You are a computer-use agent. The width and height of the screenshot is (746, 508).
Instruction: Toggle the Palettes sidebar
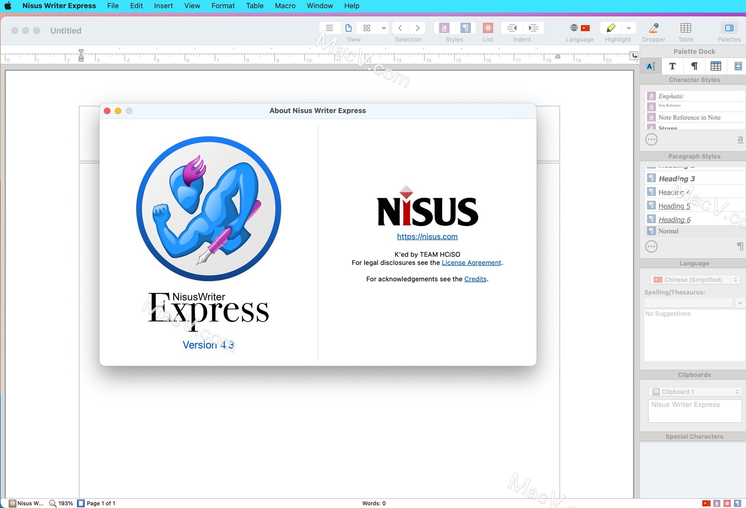point(729,28)
